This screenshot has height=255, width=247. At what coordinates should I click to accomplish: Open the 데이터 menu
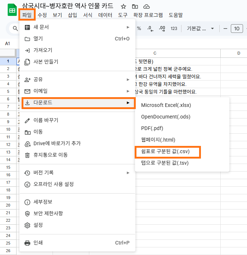coord(105,15)
